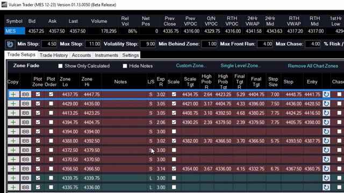Viewport: 344px width, 193px height.
Task: Enable Plot Order for zone 4429.00
Action: coord(51,103)
